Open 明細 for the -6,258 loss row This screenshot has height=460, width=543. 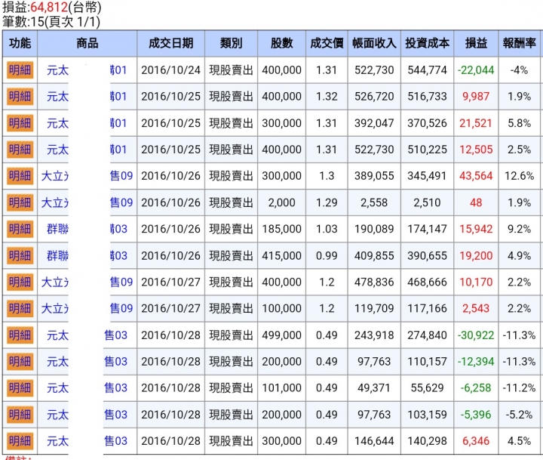point(20,387)
